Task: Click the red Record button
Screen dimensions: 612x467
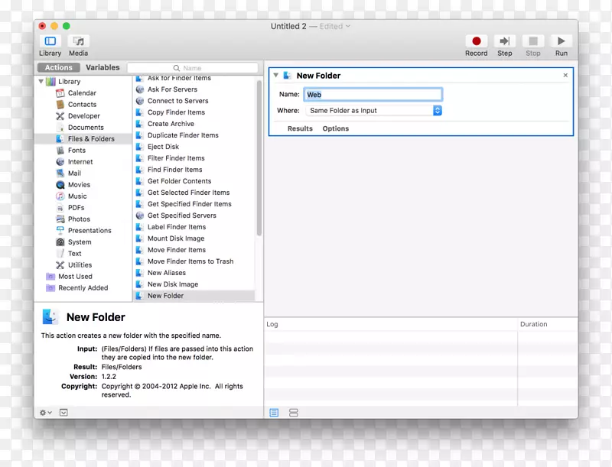Action: point(476,41)
